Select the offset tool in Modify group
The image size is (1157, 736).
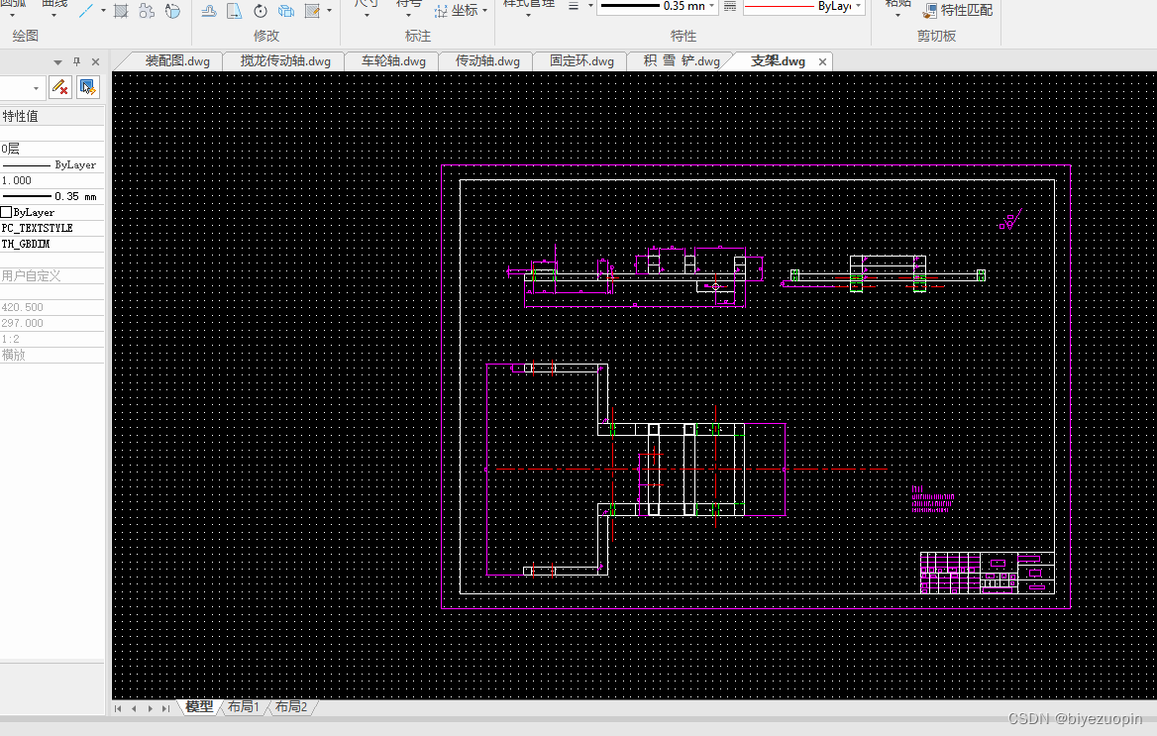tap(209, 10)
